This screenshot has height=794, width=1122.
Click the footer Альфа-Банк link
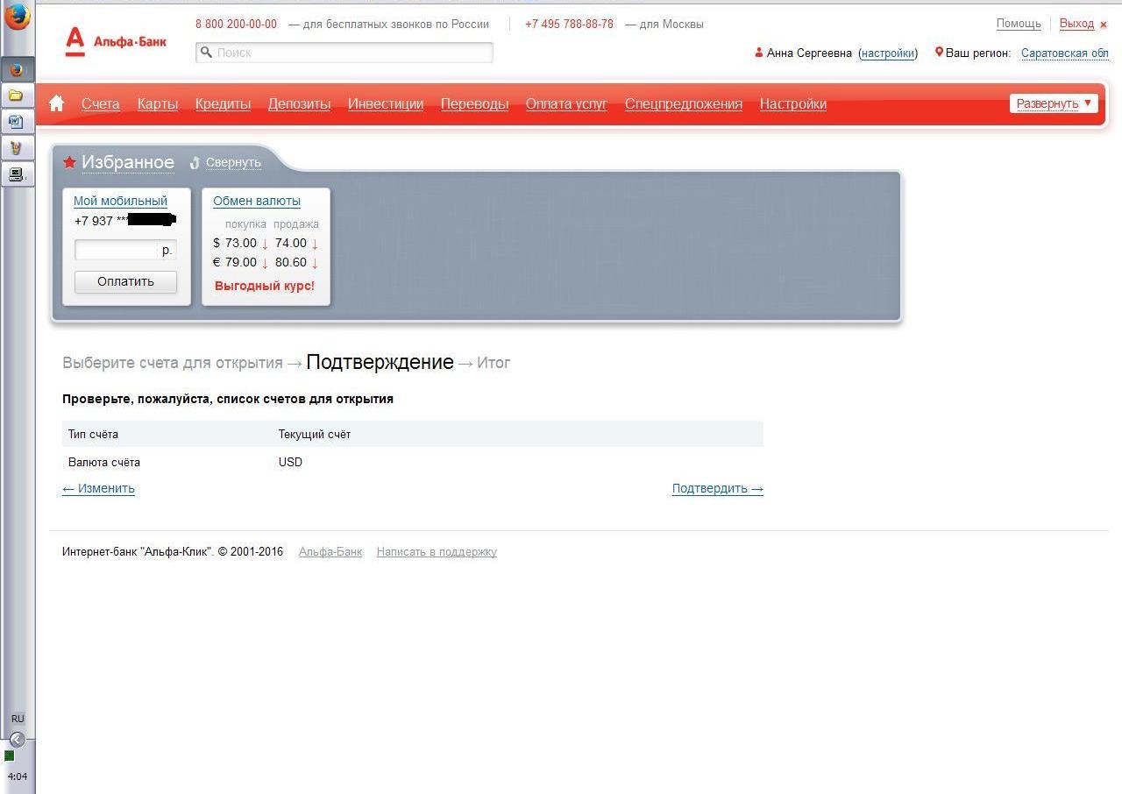(x=330, y=551)
